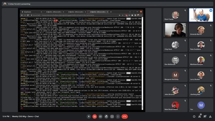Click Ryan Caudy's participant tile

pos(175,15)
